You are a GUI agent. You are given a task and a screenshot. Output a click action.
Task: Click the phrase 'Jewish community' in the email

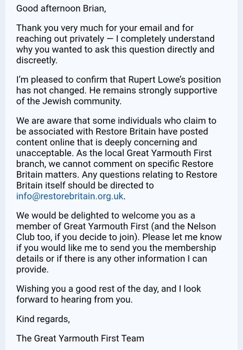(81, 101)
